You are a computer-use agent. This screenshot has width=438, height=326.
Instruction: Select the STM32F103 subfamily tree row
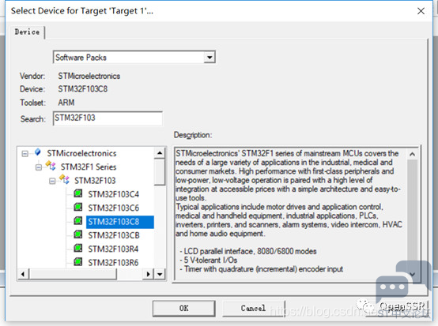(95, 181)
